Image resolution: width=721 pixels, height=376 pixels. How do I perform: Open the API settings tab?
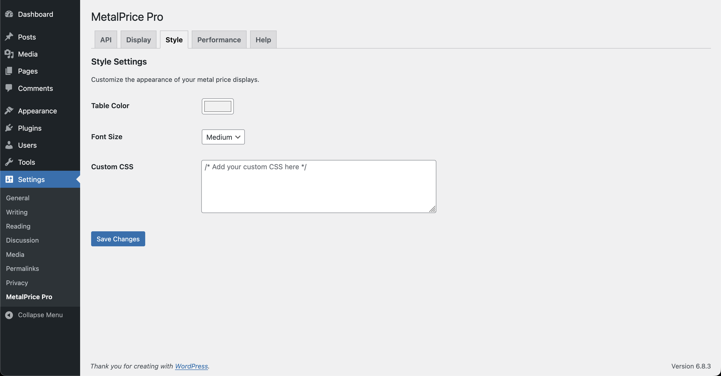click(105, 40)
